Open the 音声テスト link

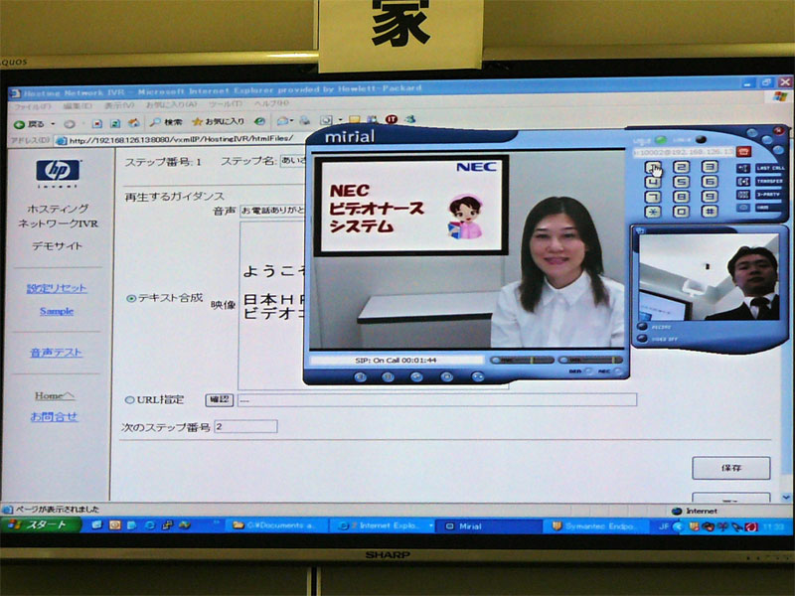(56, 353)
